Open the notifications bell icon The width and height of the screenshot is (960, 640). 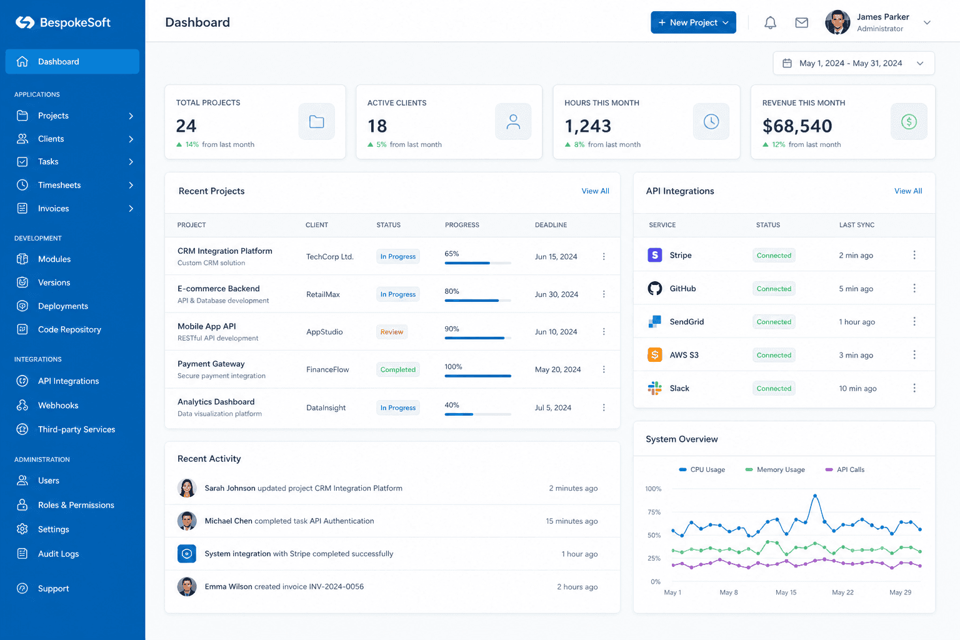click(x=771, y=22)
